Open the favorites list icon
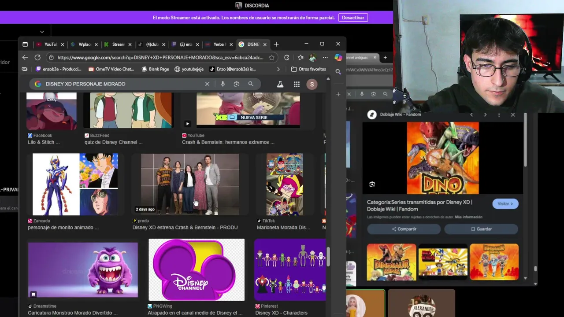564x317 pixels. pyautogui.click(x=301, y=57)
